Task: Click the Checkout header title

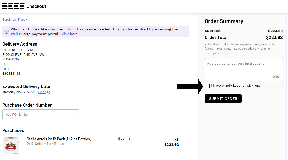Action: (x=36, y=7)
